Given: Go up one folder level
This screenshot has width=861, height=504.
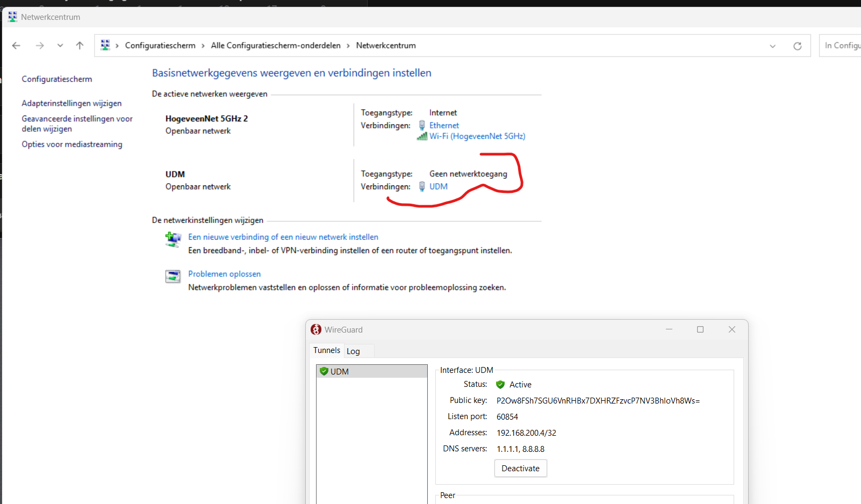Looking at the screenshot, I should 80,46.
